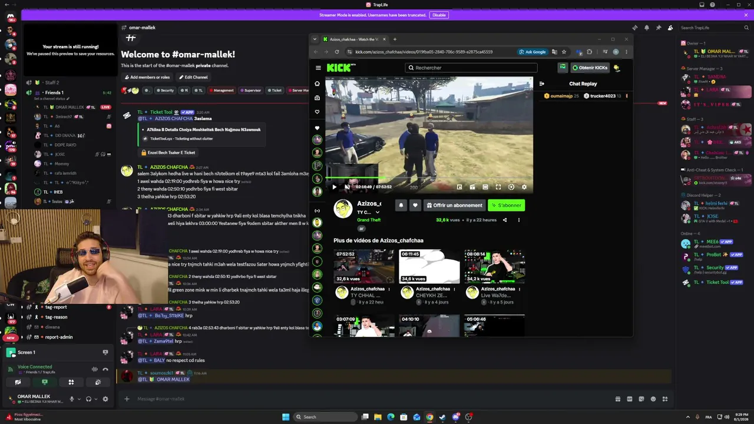Open Discord activities launcher button
Screen dimensions: 754x424
[71, 382]
